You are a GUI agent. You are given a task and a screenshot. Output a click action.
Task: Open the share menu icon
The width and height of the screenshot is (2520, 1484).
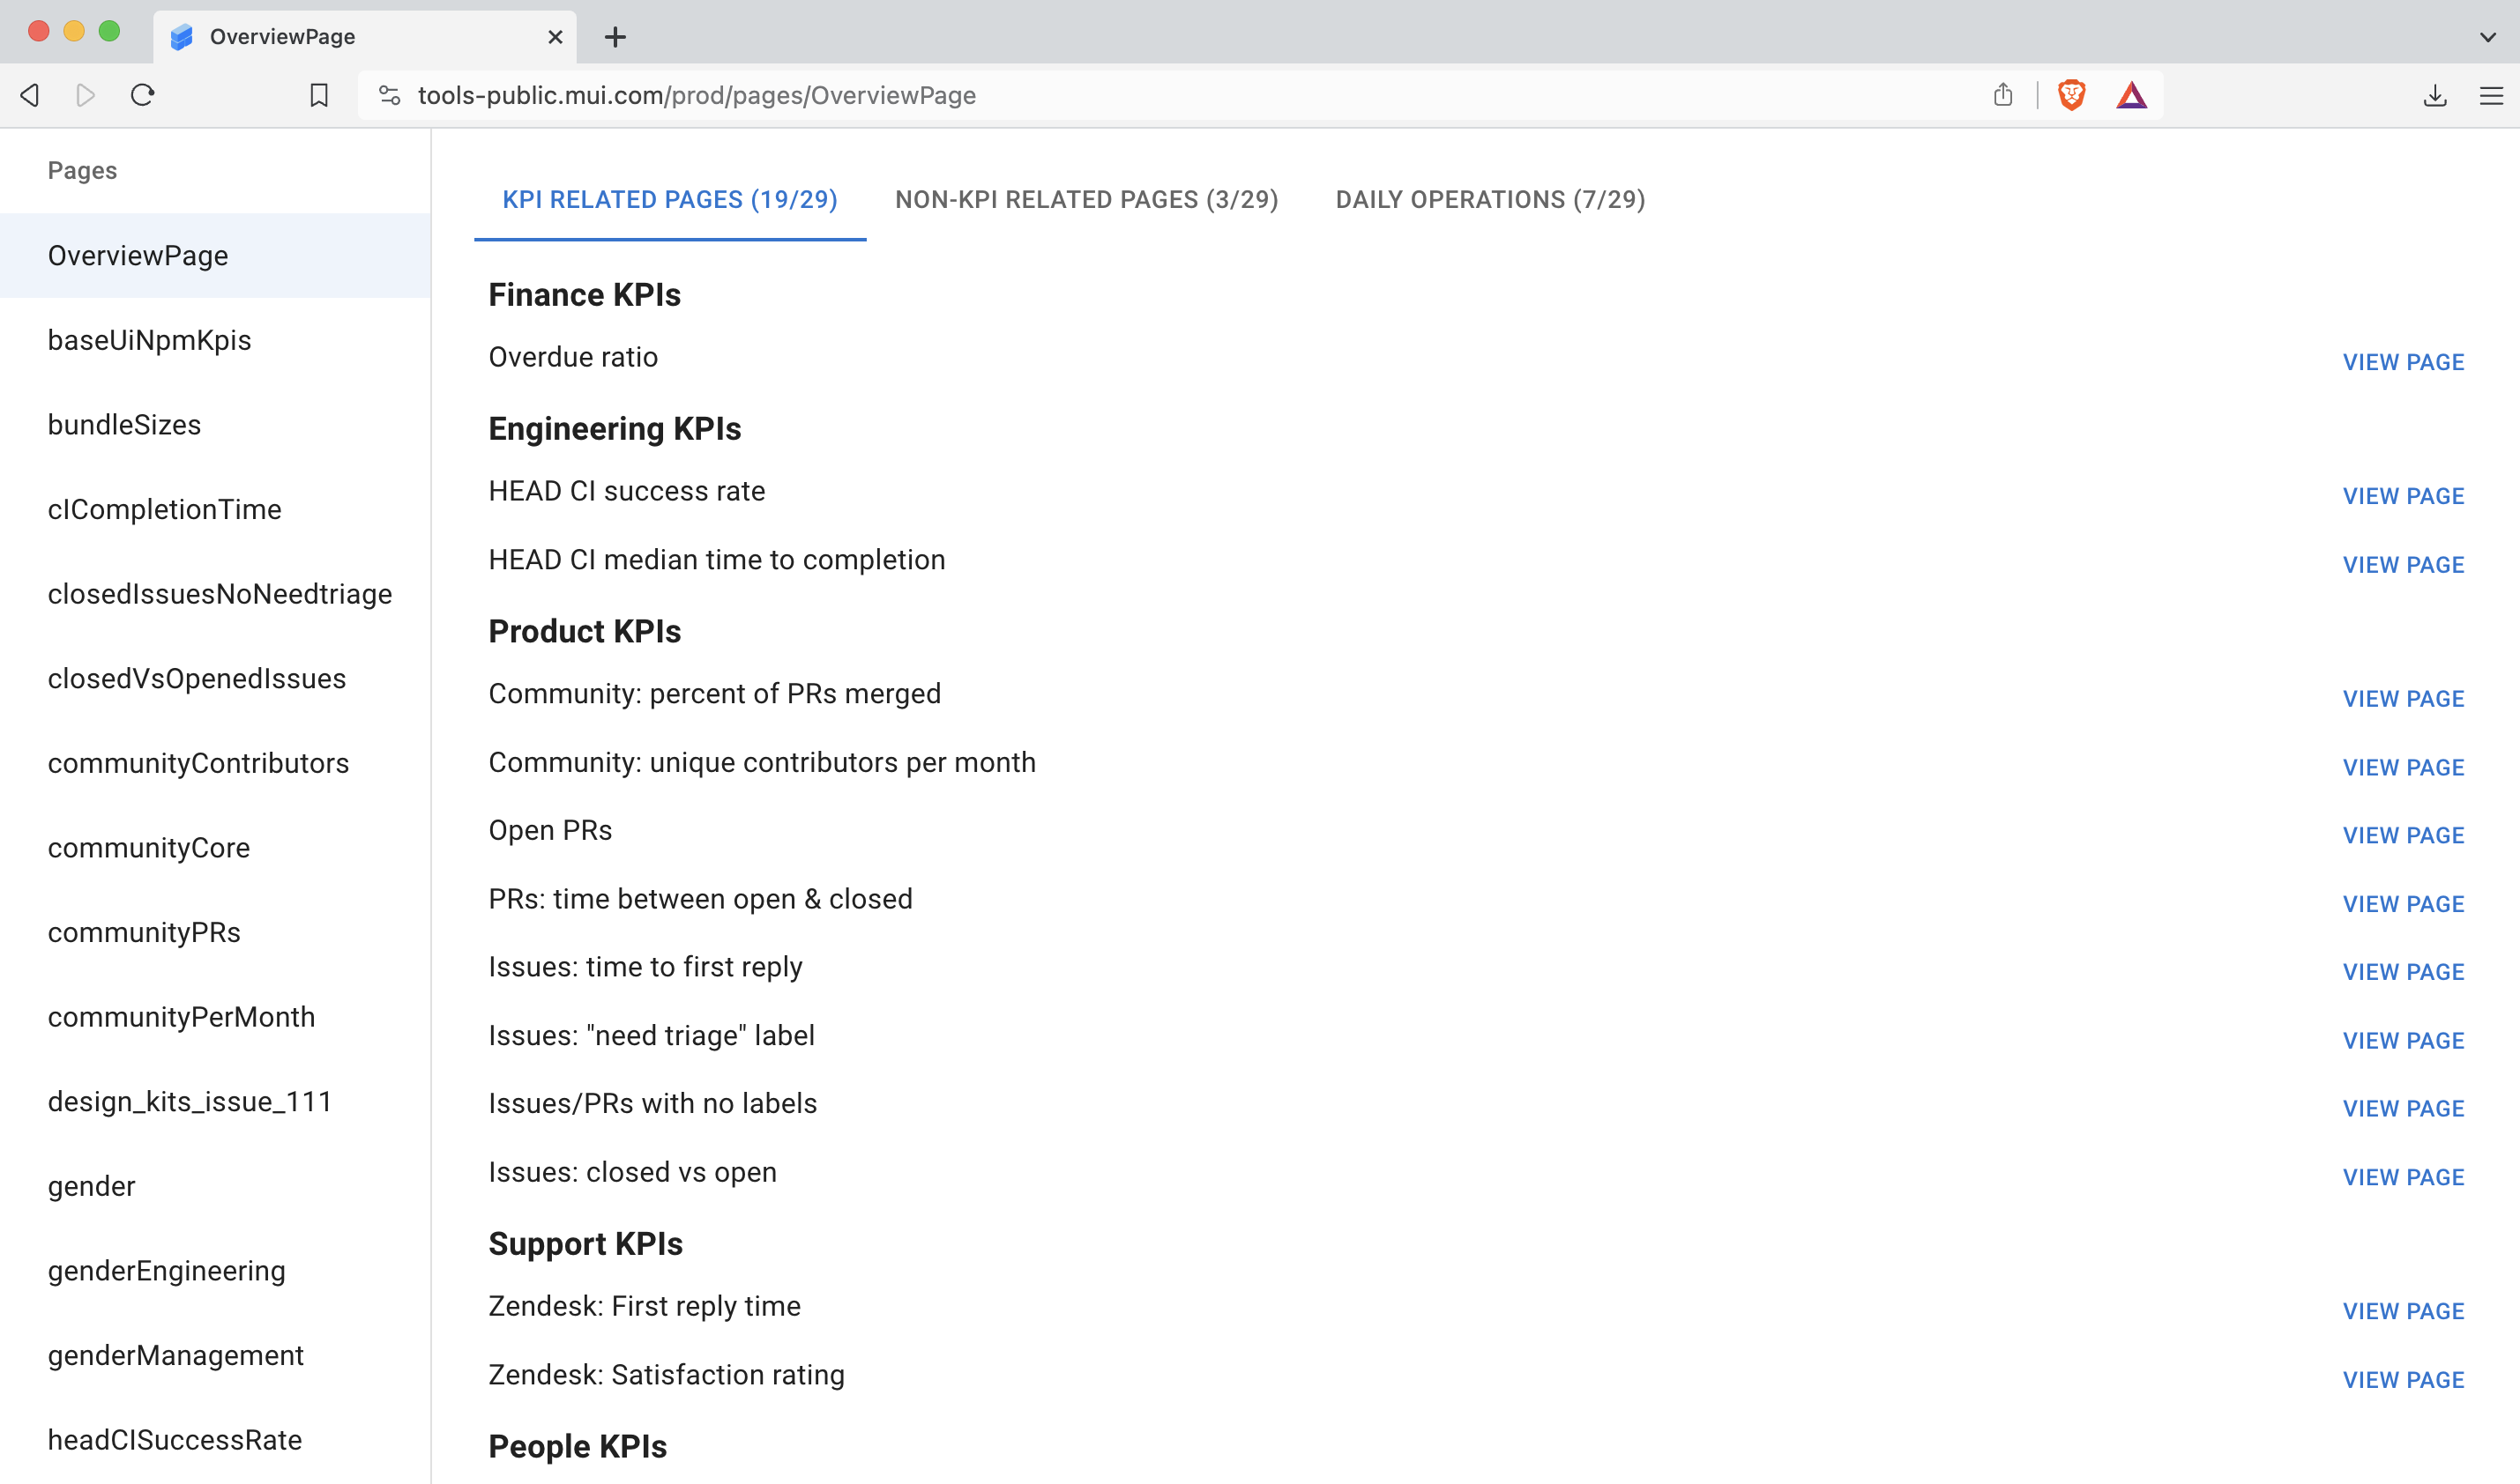coord(2002,95)
